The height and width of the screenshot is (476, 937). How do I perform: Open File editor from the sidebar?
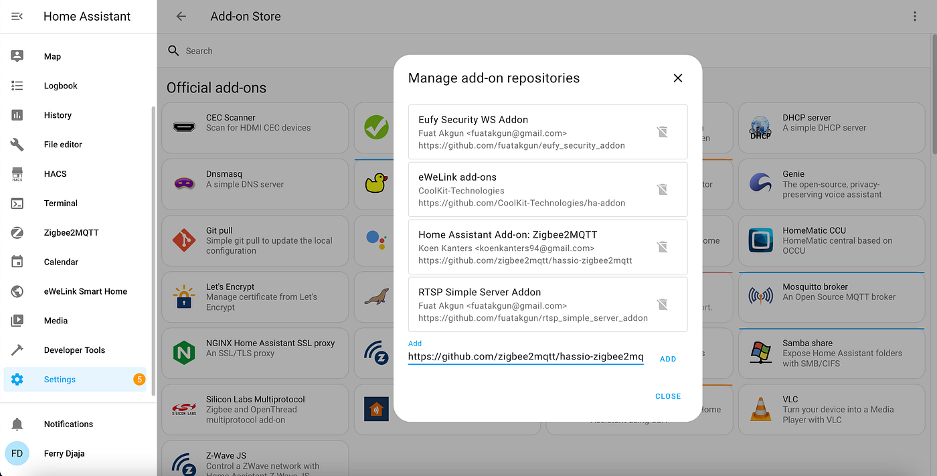click(x=75, y=145)
